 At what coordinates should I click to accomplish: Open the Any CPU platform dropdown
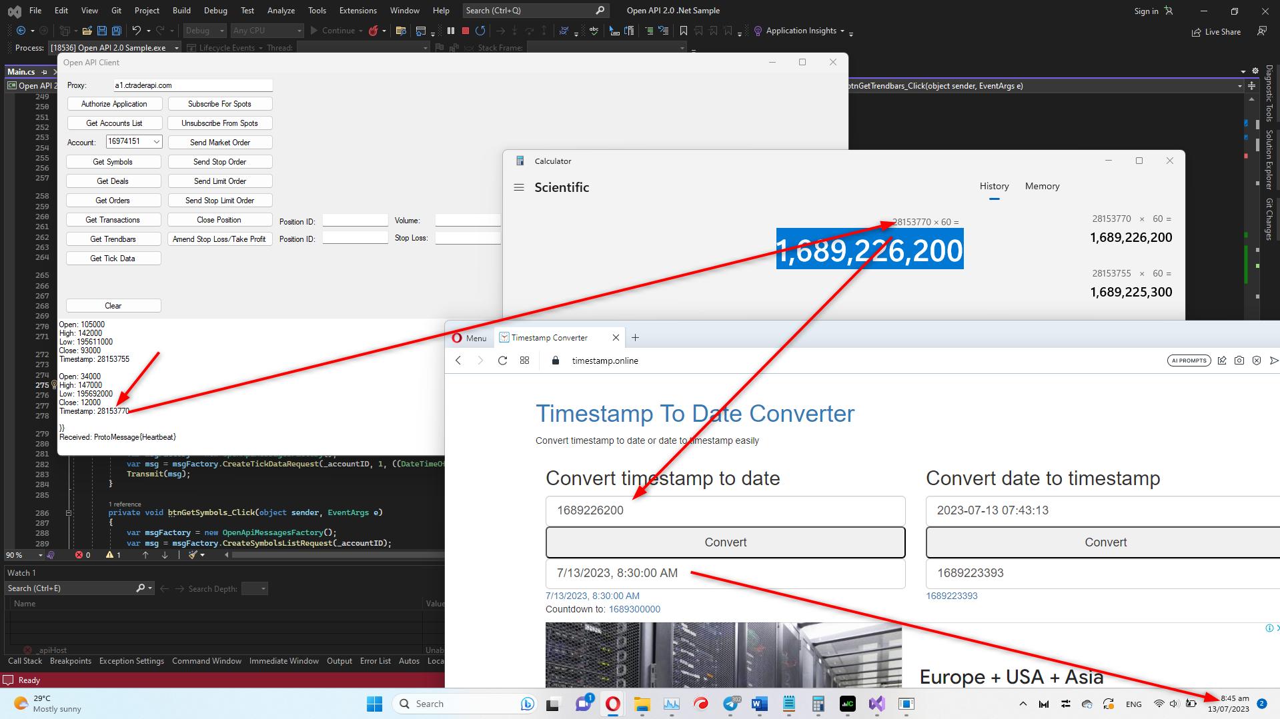(299, 31)
